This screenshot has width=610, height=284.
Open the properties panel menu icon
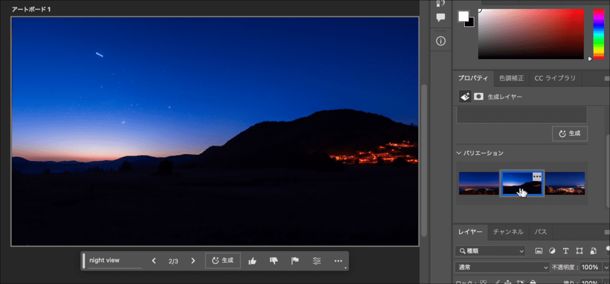(x=607, y=78)
